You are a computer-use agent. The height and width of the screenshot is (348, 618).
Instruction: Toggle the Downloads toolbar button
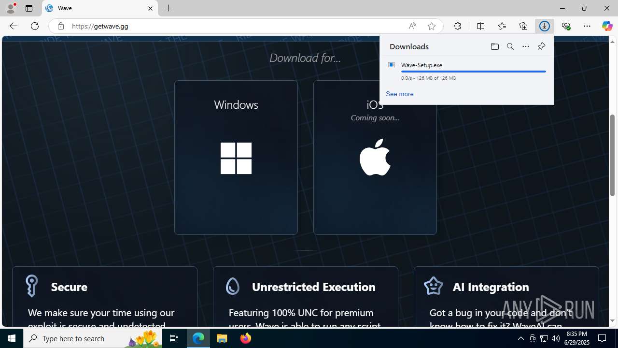[x=545, y=26]
